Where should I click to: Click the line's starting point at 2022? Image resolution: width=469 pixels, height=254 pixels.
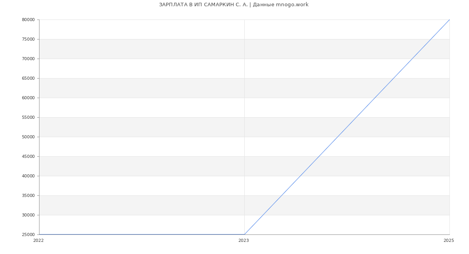(x=39, y=234)
